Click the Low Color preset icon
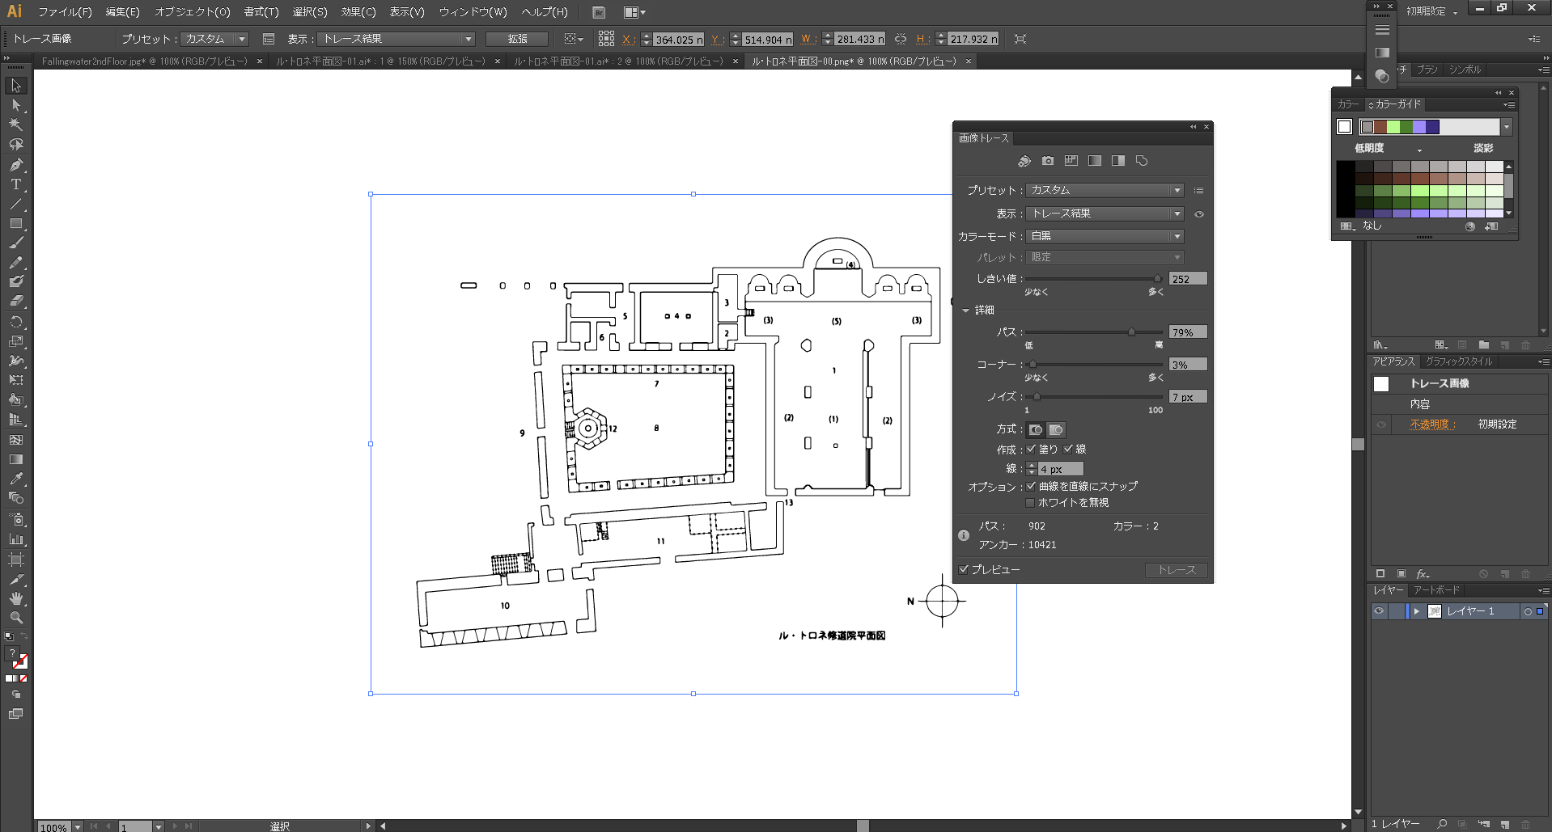The width and height of the screenshot is (1552, 832). point(1071,161)
